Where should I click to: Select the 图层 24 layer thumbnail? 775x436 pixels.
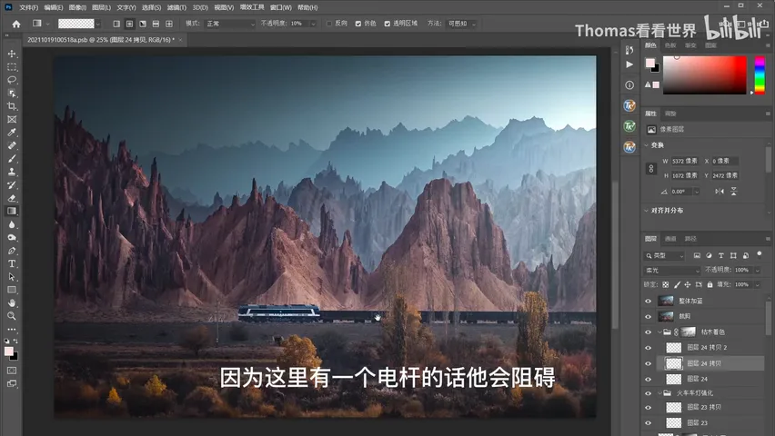pyautogui.click(x=674, y=379)
